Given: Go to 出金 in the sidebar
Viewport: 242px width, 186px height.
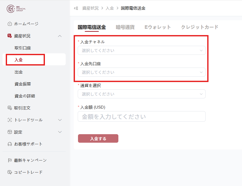Looking at the screenshot, I should click(x=19, y=72).
